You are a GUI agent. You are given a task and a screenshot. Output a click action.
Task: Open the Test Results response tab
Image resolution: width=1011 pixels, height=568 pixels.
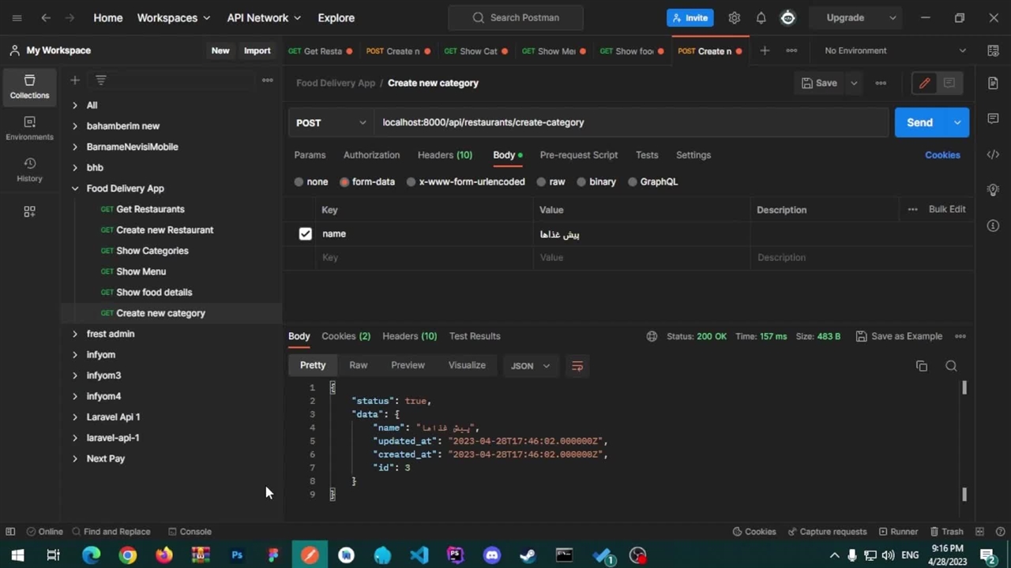pyautogui.click(x=474, y=336)
